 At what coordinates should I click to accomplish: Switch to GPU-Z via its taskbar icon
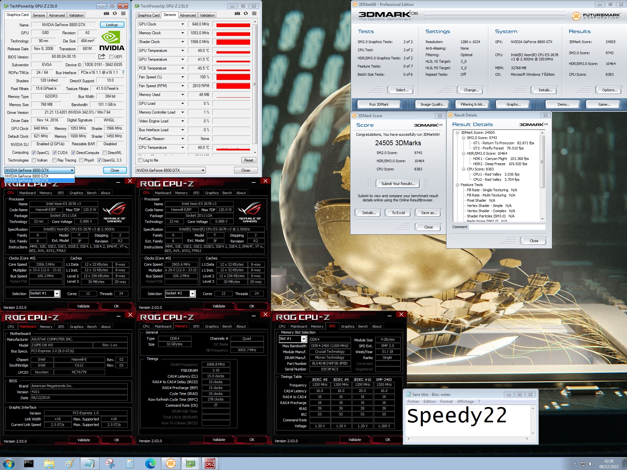click(x=190, y=463)
